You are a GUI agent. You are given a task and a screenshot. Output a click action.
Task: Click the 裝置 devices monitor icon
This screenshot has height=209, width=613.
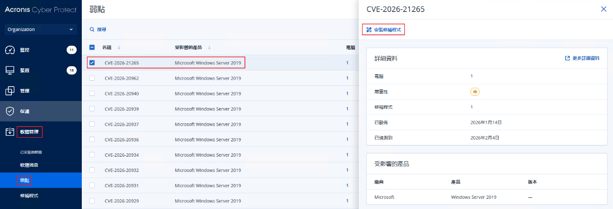[x=10, y=70]
